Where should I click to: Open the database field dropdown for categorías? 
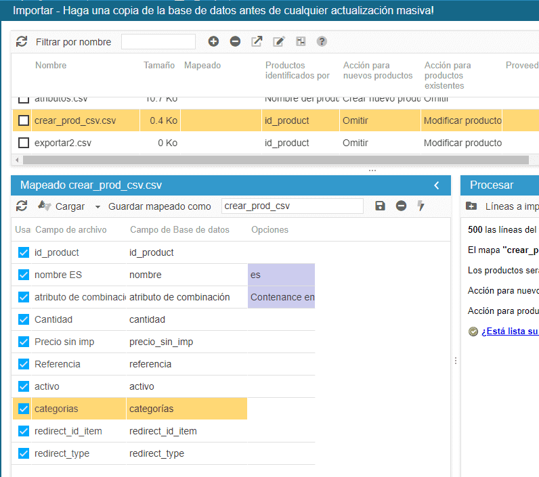(186, 409)
